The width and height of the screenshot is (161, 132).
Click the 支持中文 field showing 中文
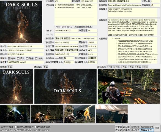pos(93,50)
